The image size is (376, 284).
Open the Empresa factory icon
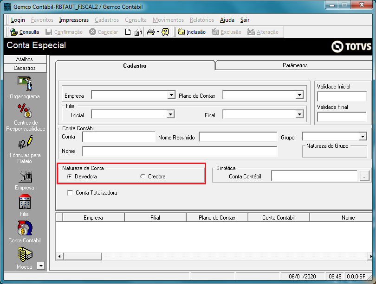tap(25, 176)
